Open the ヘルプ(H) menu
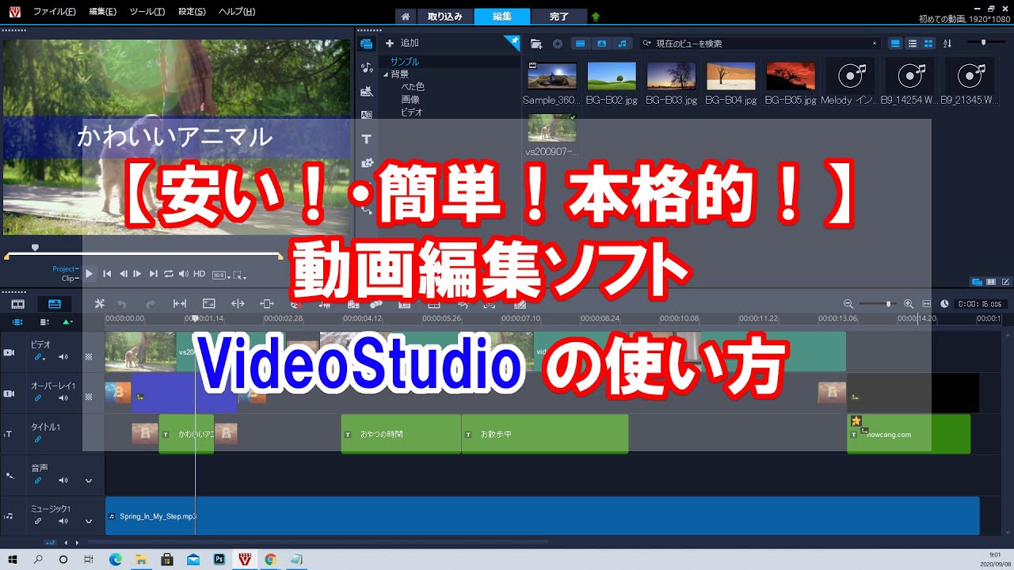 (x=236, y=12)
